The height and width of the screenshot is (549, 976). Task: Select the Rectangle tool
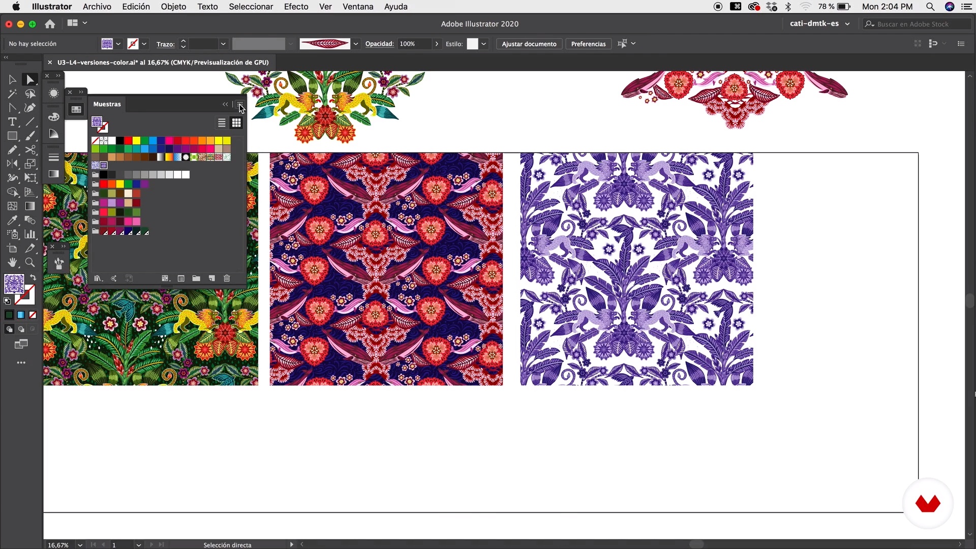[x=12, y=136]
